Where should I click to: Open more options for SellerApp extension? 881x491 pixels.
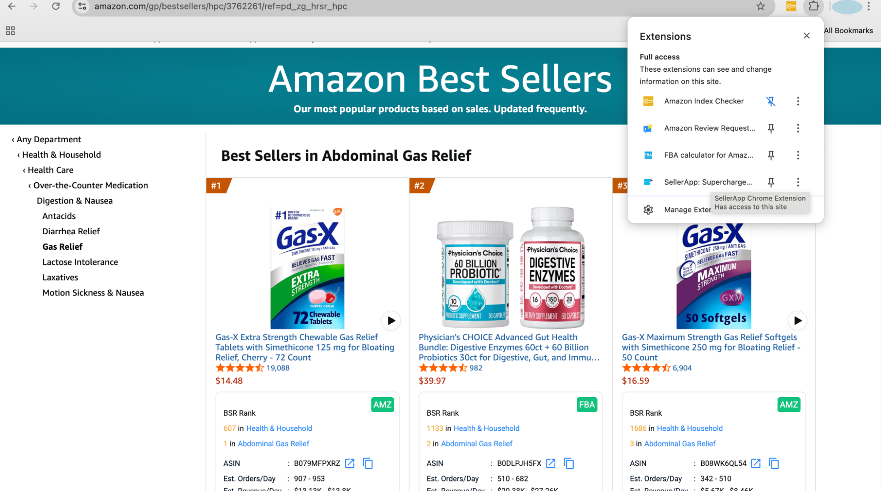click(798, 182)
